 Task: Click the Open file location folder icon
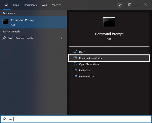point(75,64)
